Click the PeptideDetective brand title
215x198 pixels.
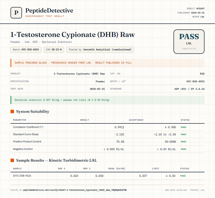click(49, 10)
